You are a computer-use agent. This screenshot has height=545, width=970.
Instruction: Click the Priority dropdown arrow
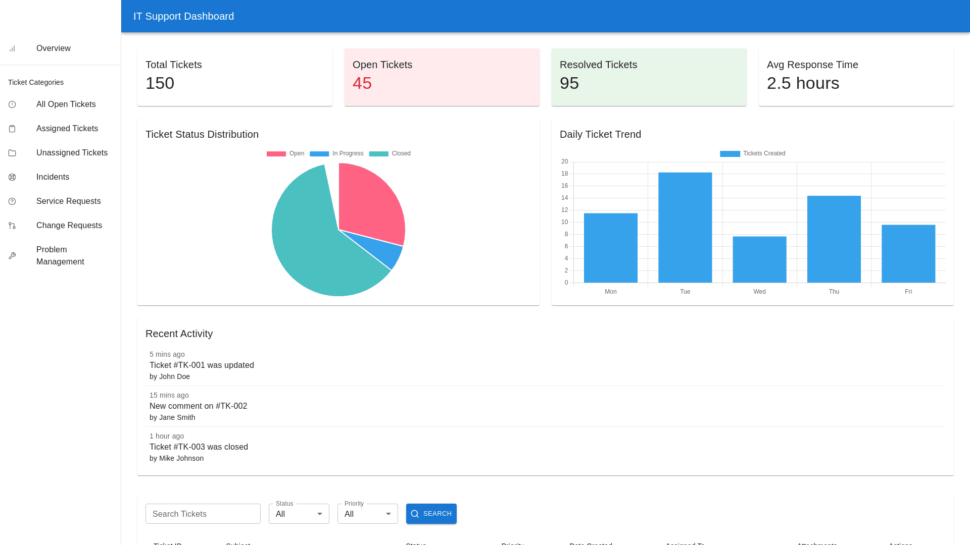click(389, 514)
